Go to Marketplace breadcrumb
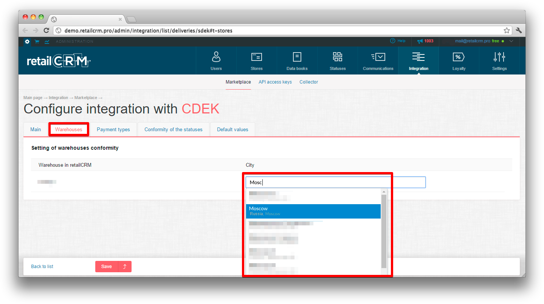Viewport: 544px width, 304px height. coord(86,98)
